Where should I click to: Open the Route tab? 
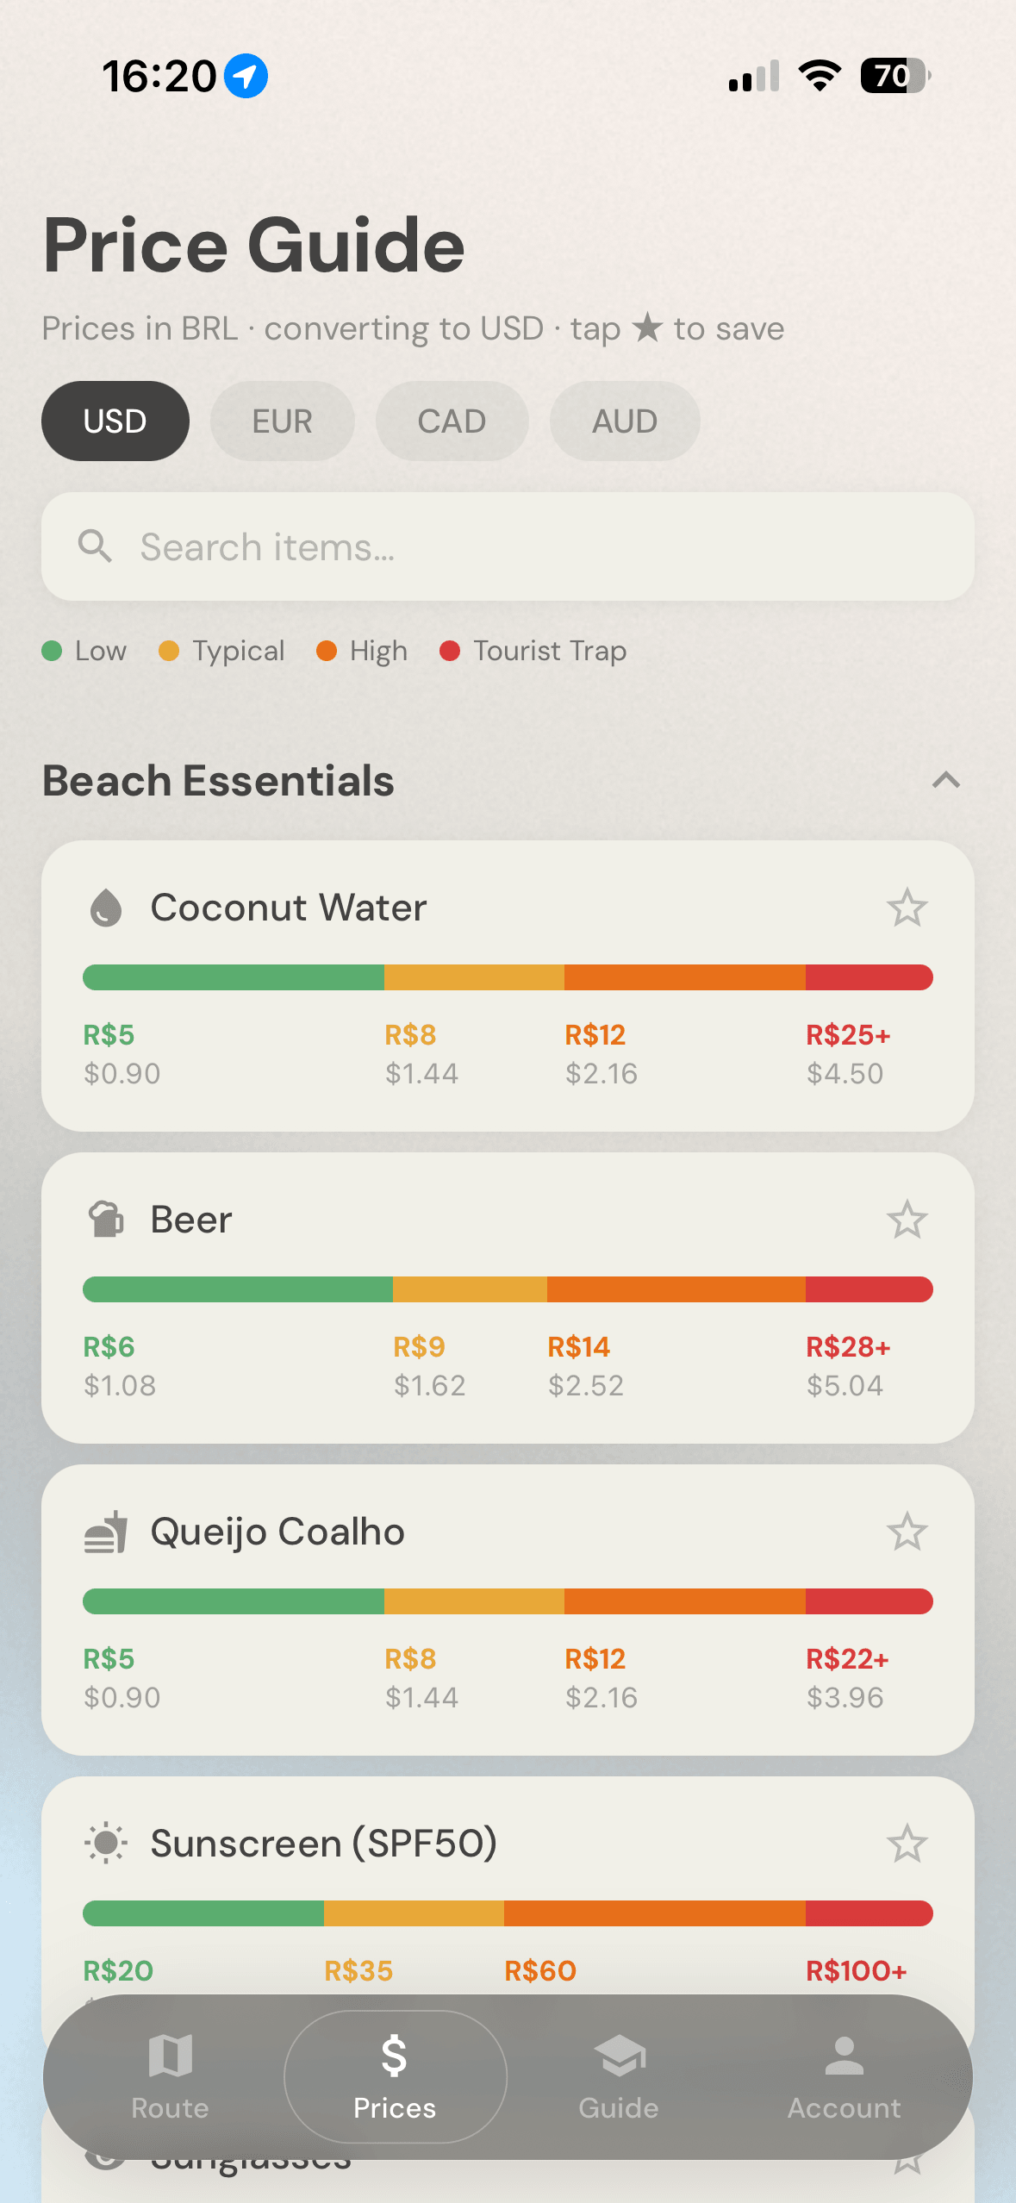(x=171, y=2077)
